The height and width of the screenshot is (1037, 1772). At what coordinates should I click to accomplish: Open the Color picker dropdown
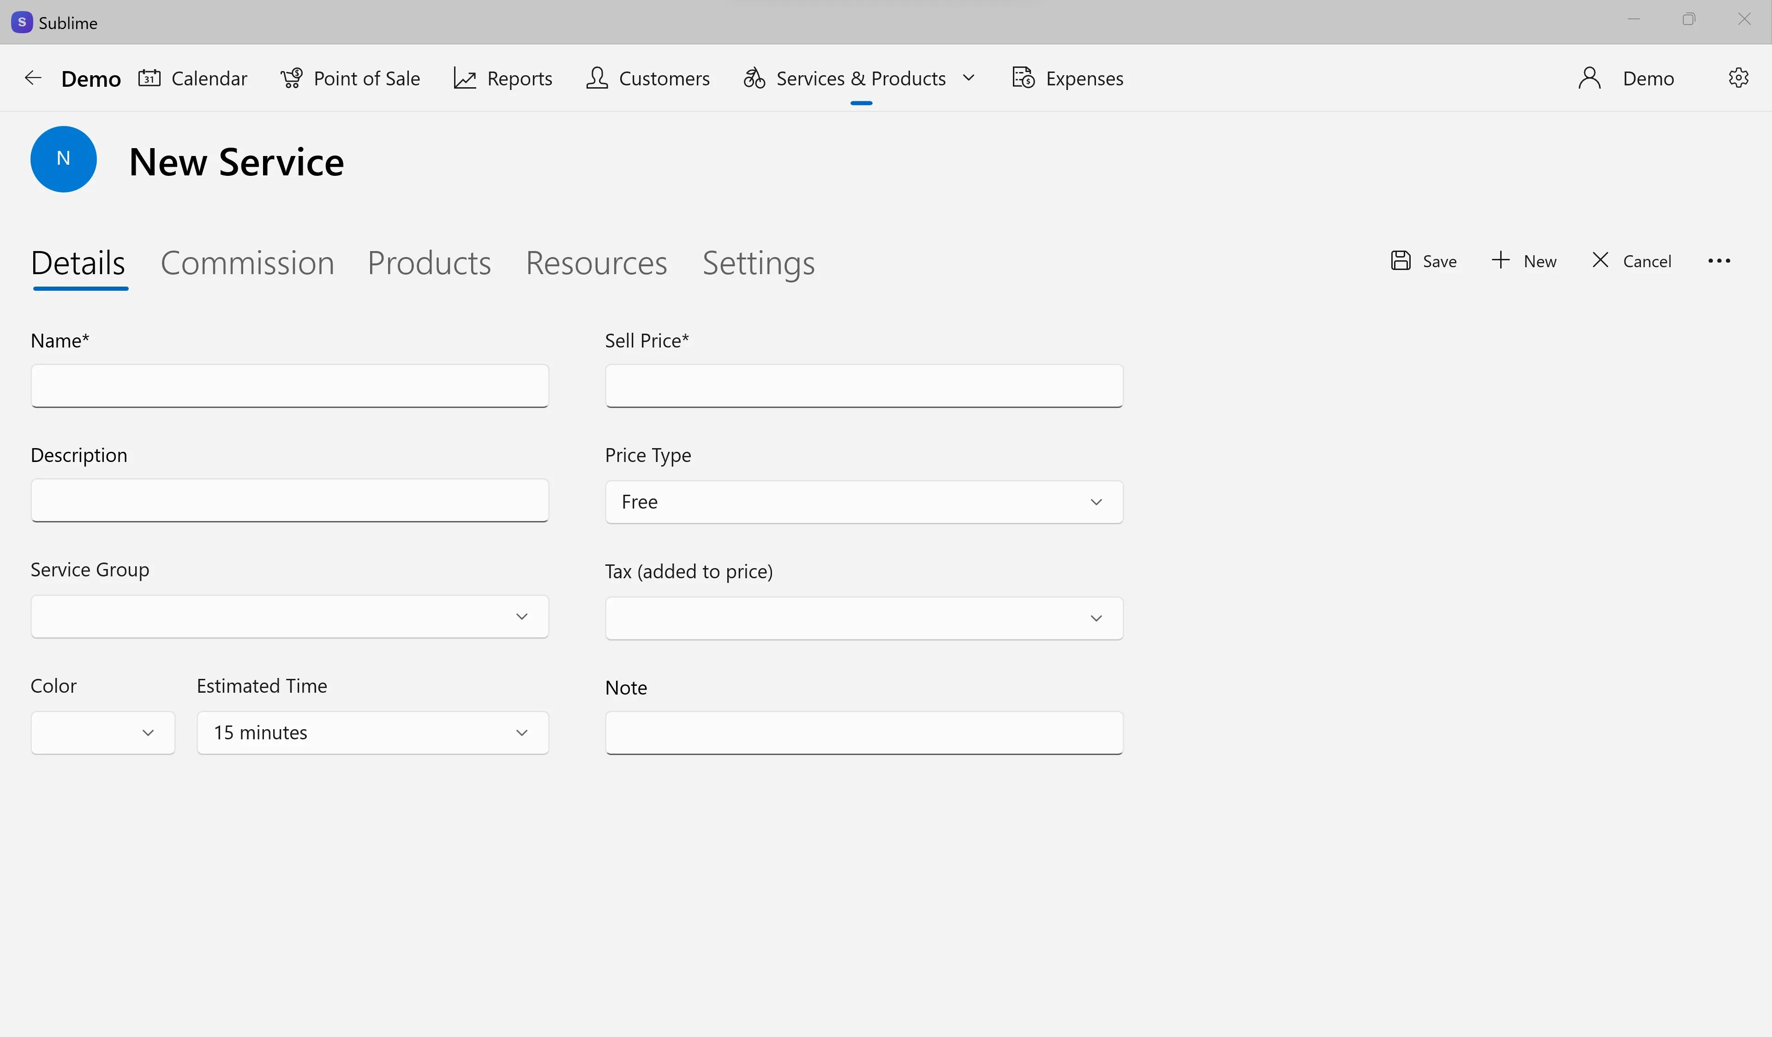pyautogui.click(x=102, y=732)
